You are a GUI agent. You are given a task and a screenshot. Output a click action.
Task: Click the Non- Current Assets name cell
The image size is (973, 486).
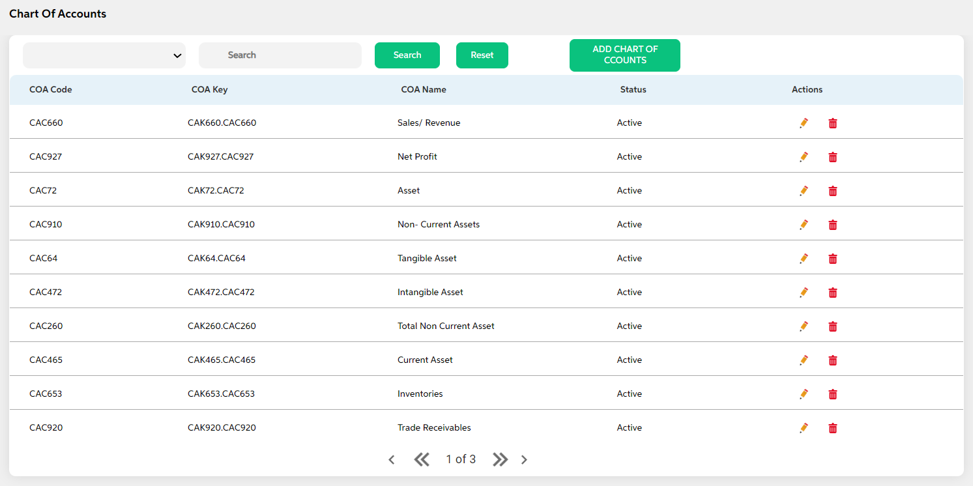(x=439, y=225)
